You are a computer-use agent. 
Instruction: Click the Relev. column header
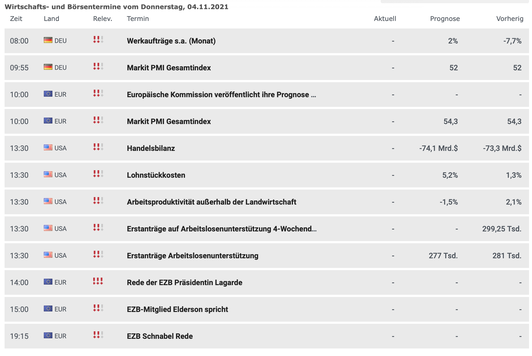pos(103,19)
